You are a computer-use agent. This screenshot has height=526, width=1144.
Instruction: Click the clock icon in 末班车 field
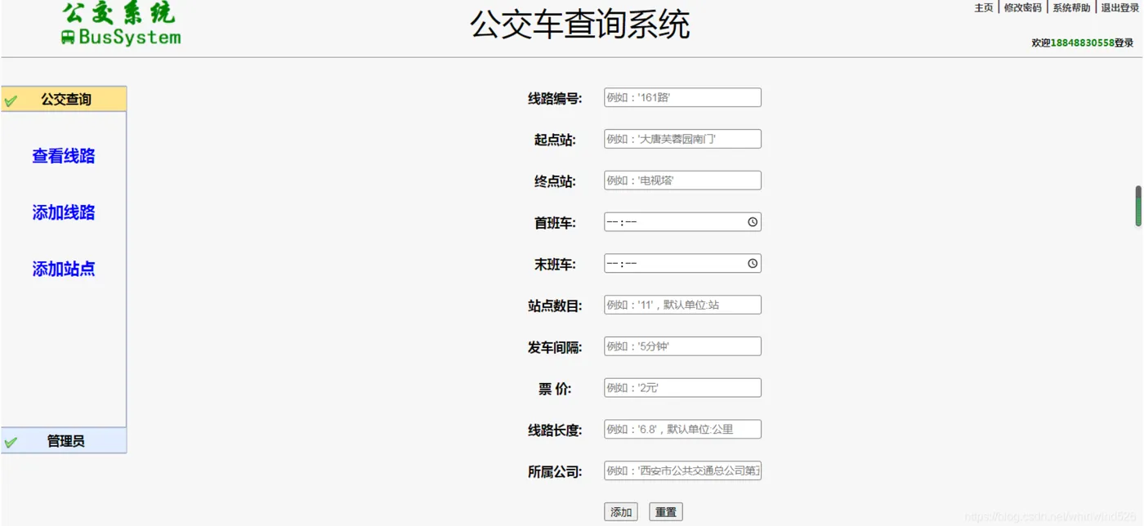coord(753,264)
